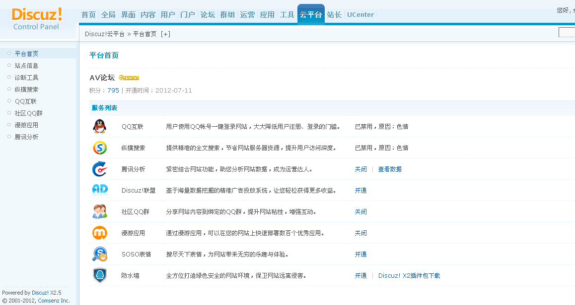Click 开通 for 防水墙
Screen dimensions: 575x305
[360, 275]
